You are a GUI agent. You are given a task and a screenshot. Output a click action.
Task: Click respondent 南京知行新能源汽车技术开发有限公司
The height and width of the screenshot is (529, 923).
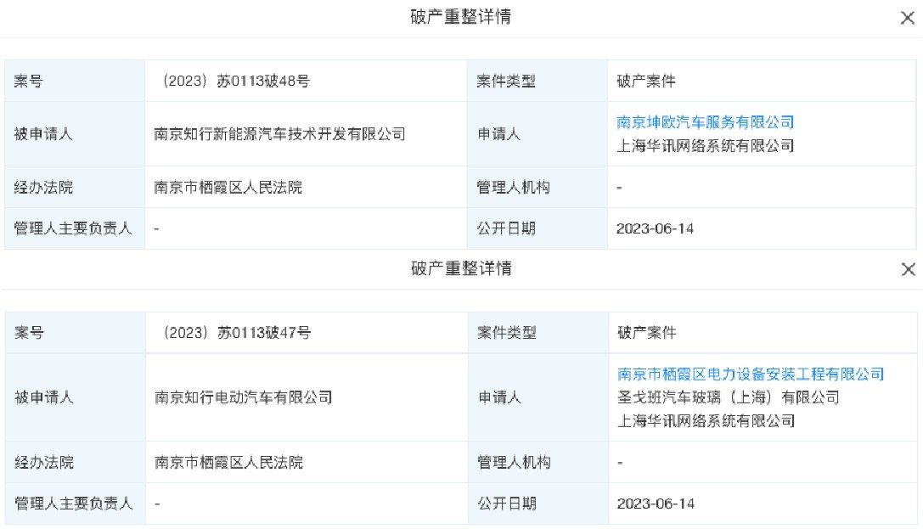279,134
